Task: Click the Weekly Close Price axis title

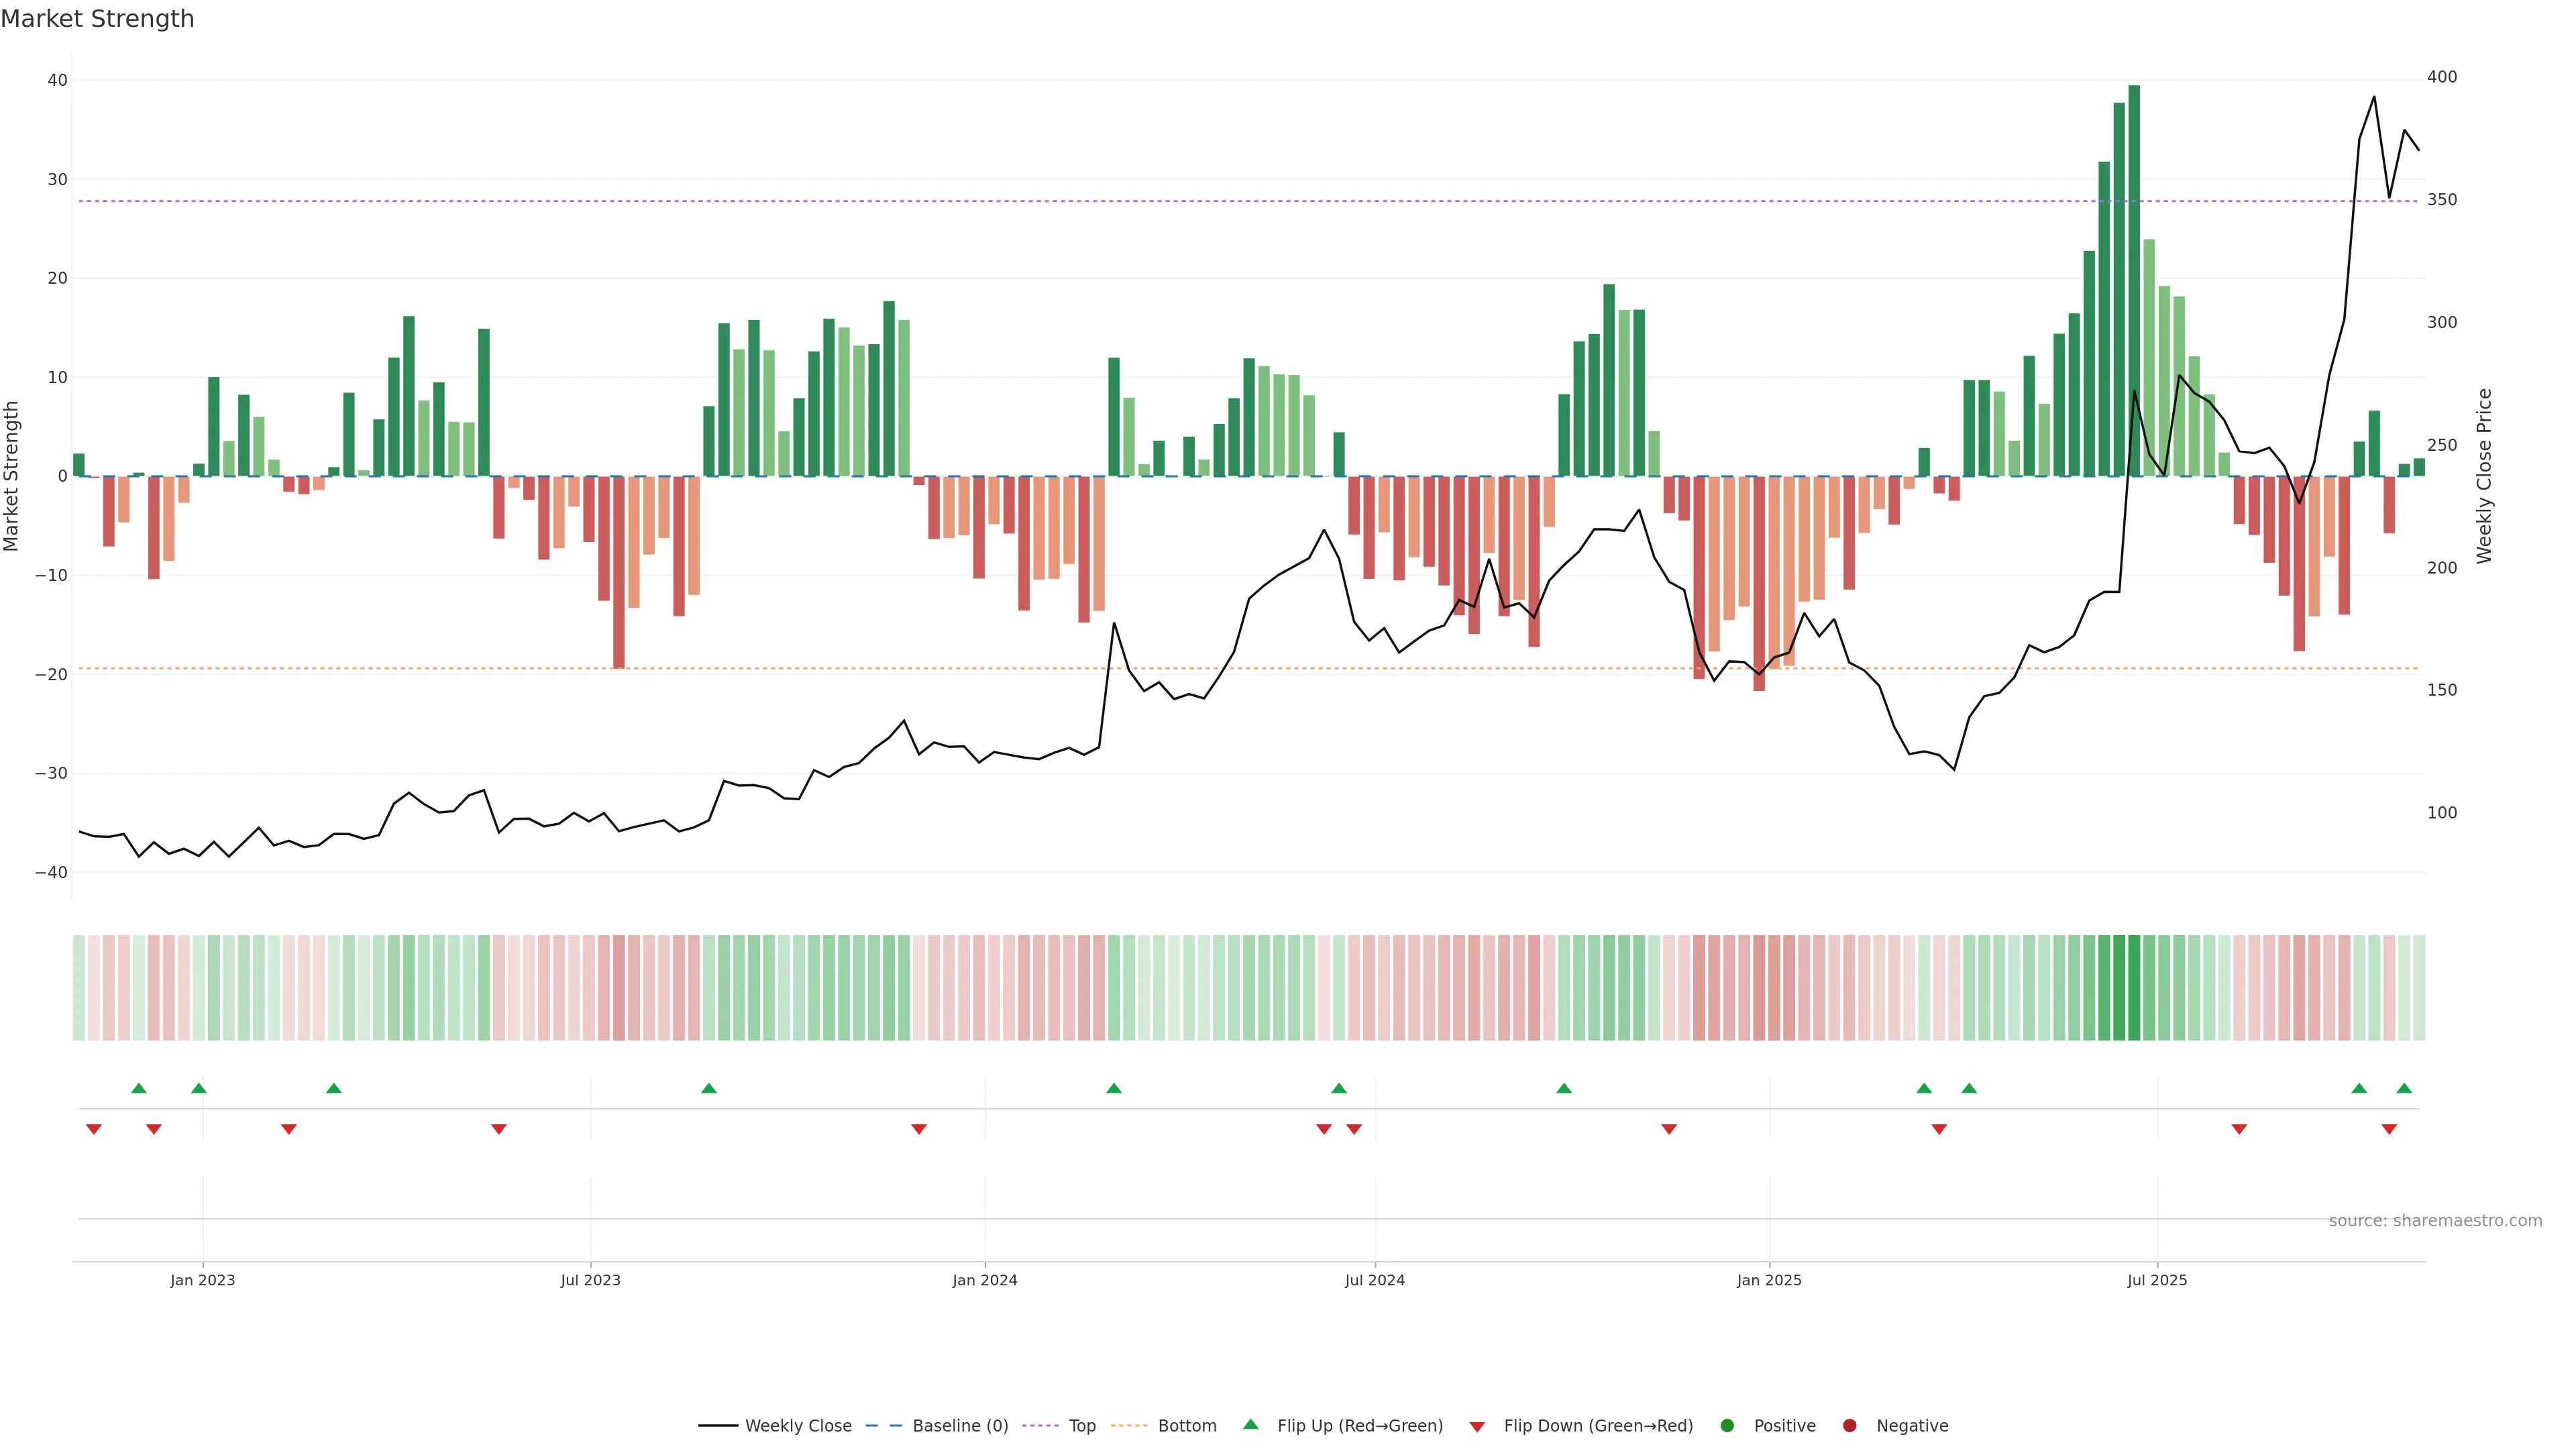Action: pyautogui.click(x=2485, y=476)
